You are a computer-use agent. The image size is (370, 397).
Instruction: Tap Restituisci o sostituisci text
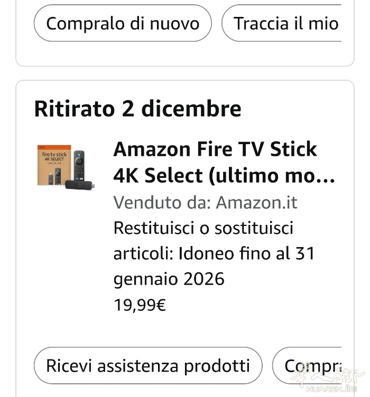[203, 228]
